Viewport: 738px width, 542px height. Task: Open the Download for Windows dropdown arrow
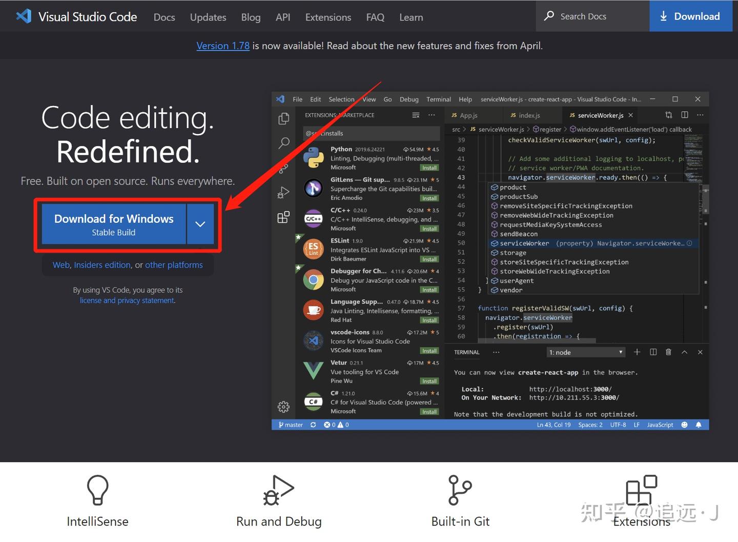coord(200,224)
